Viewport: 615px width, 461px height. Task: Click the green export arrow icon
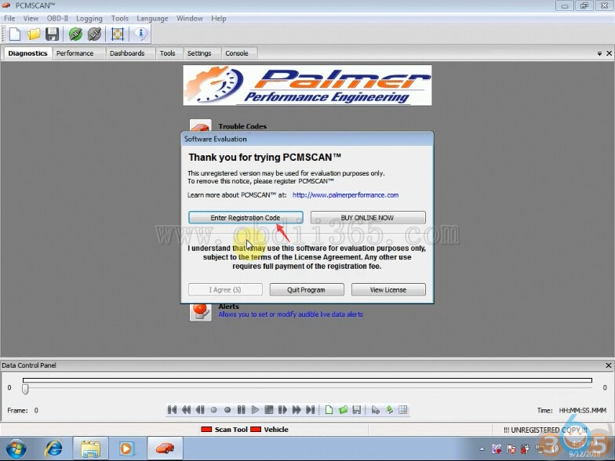tap(389, 410)
